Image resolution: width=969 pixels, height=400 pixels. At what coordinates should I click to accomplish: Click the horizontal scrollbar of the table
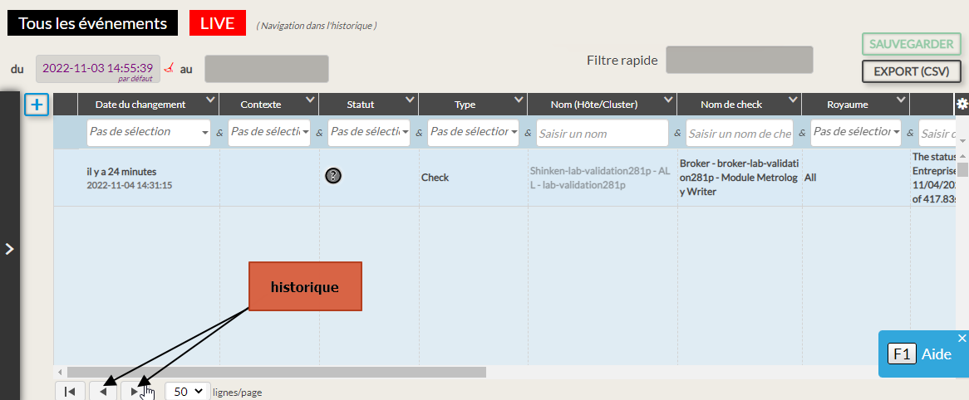[x=276, y=373]
